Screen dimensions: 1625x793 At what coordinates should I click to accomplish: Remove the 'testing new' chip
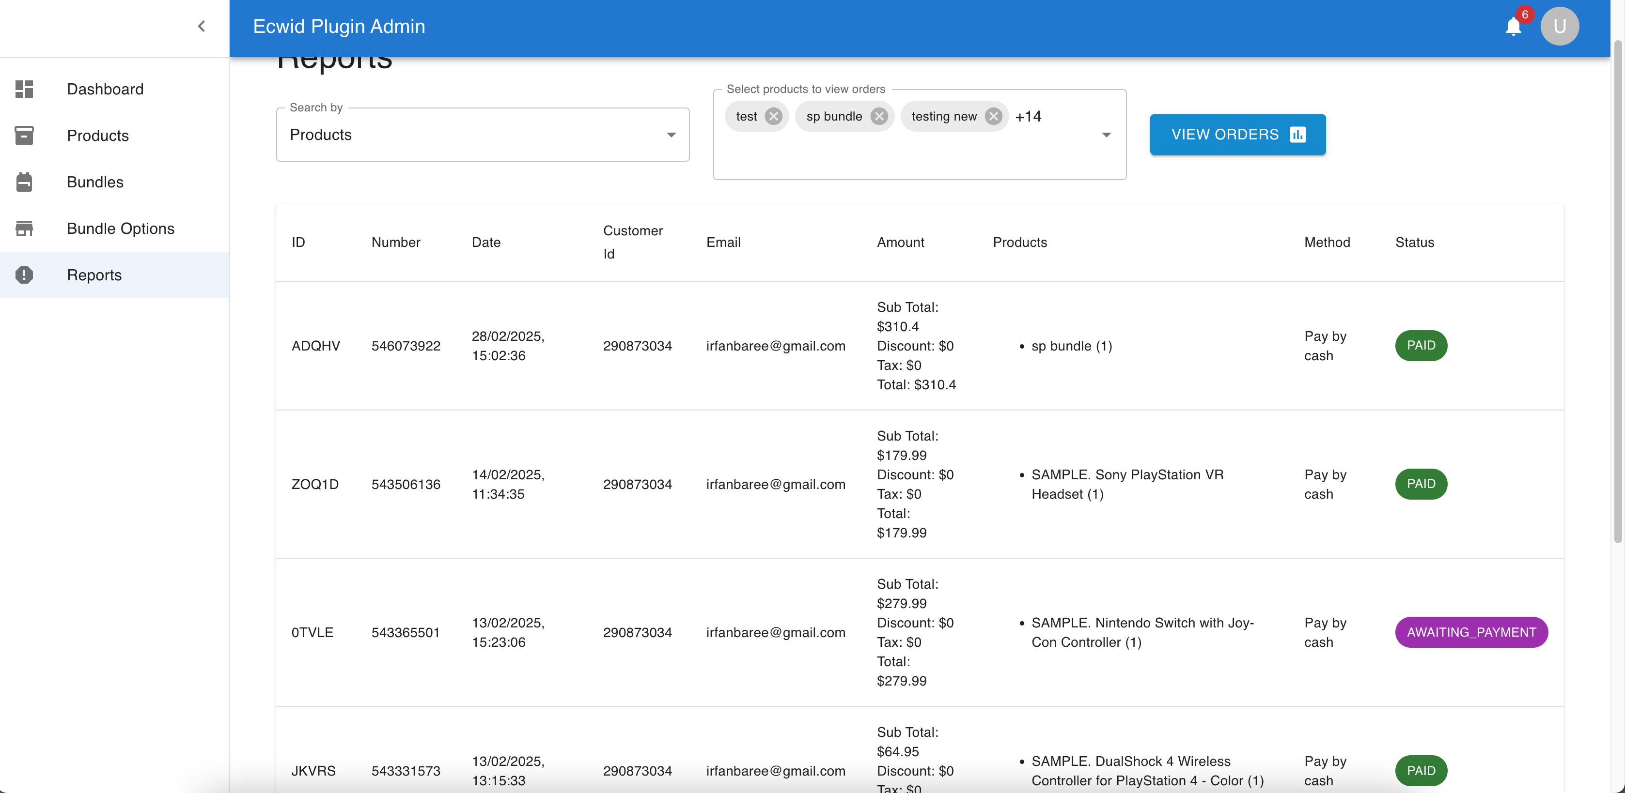[x=993, y=116]
